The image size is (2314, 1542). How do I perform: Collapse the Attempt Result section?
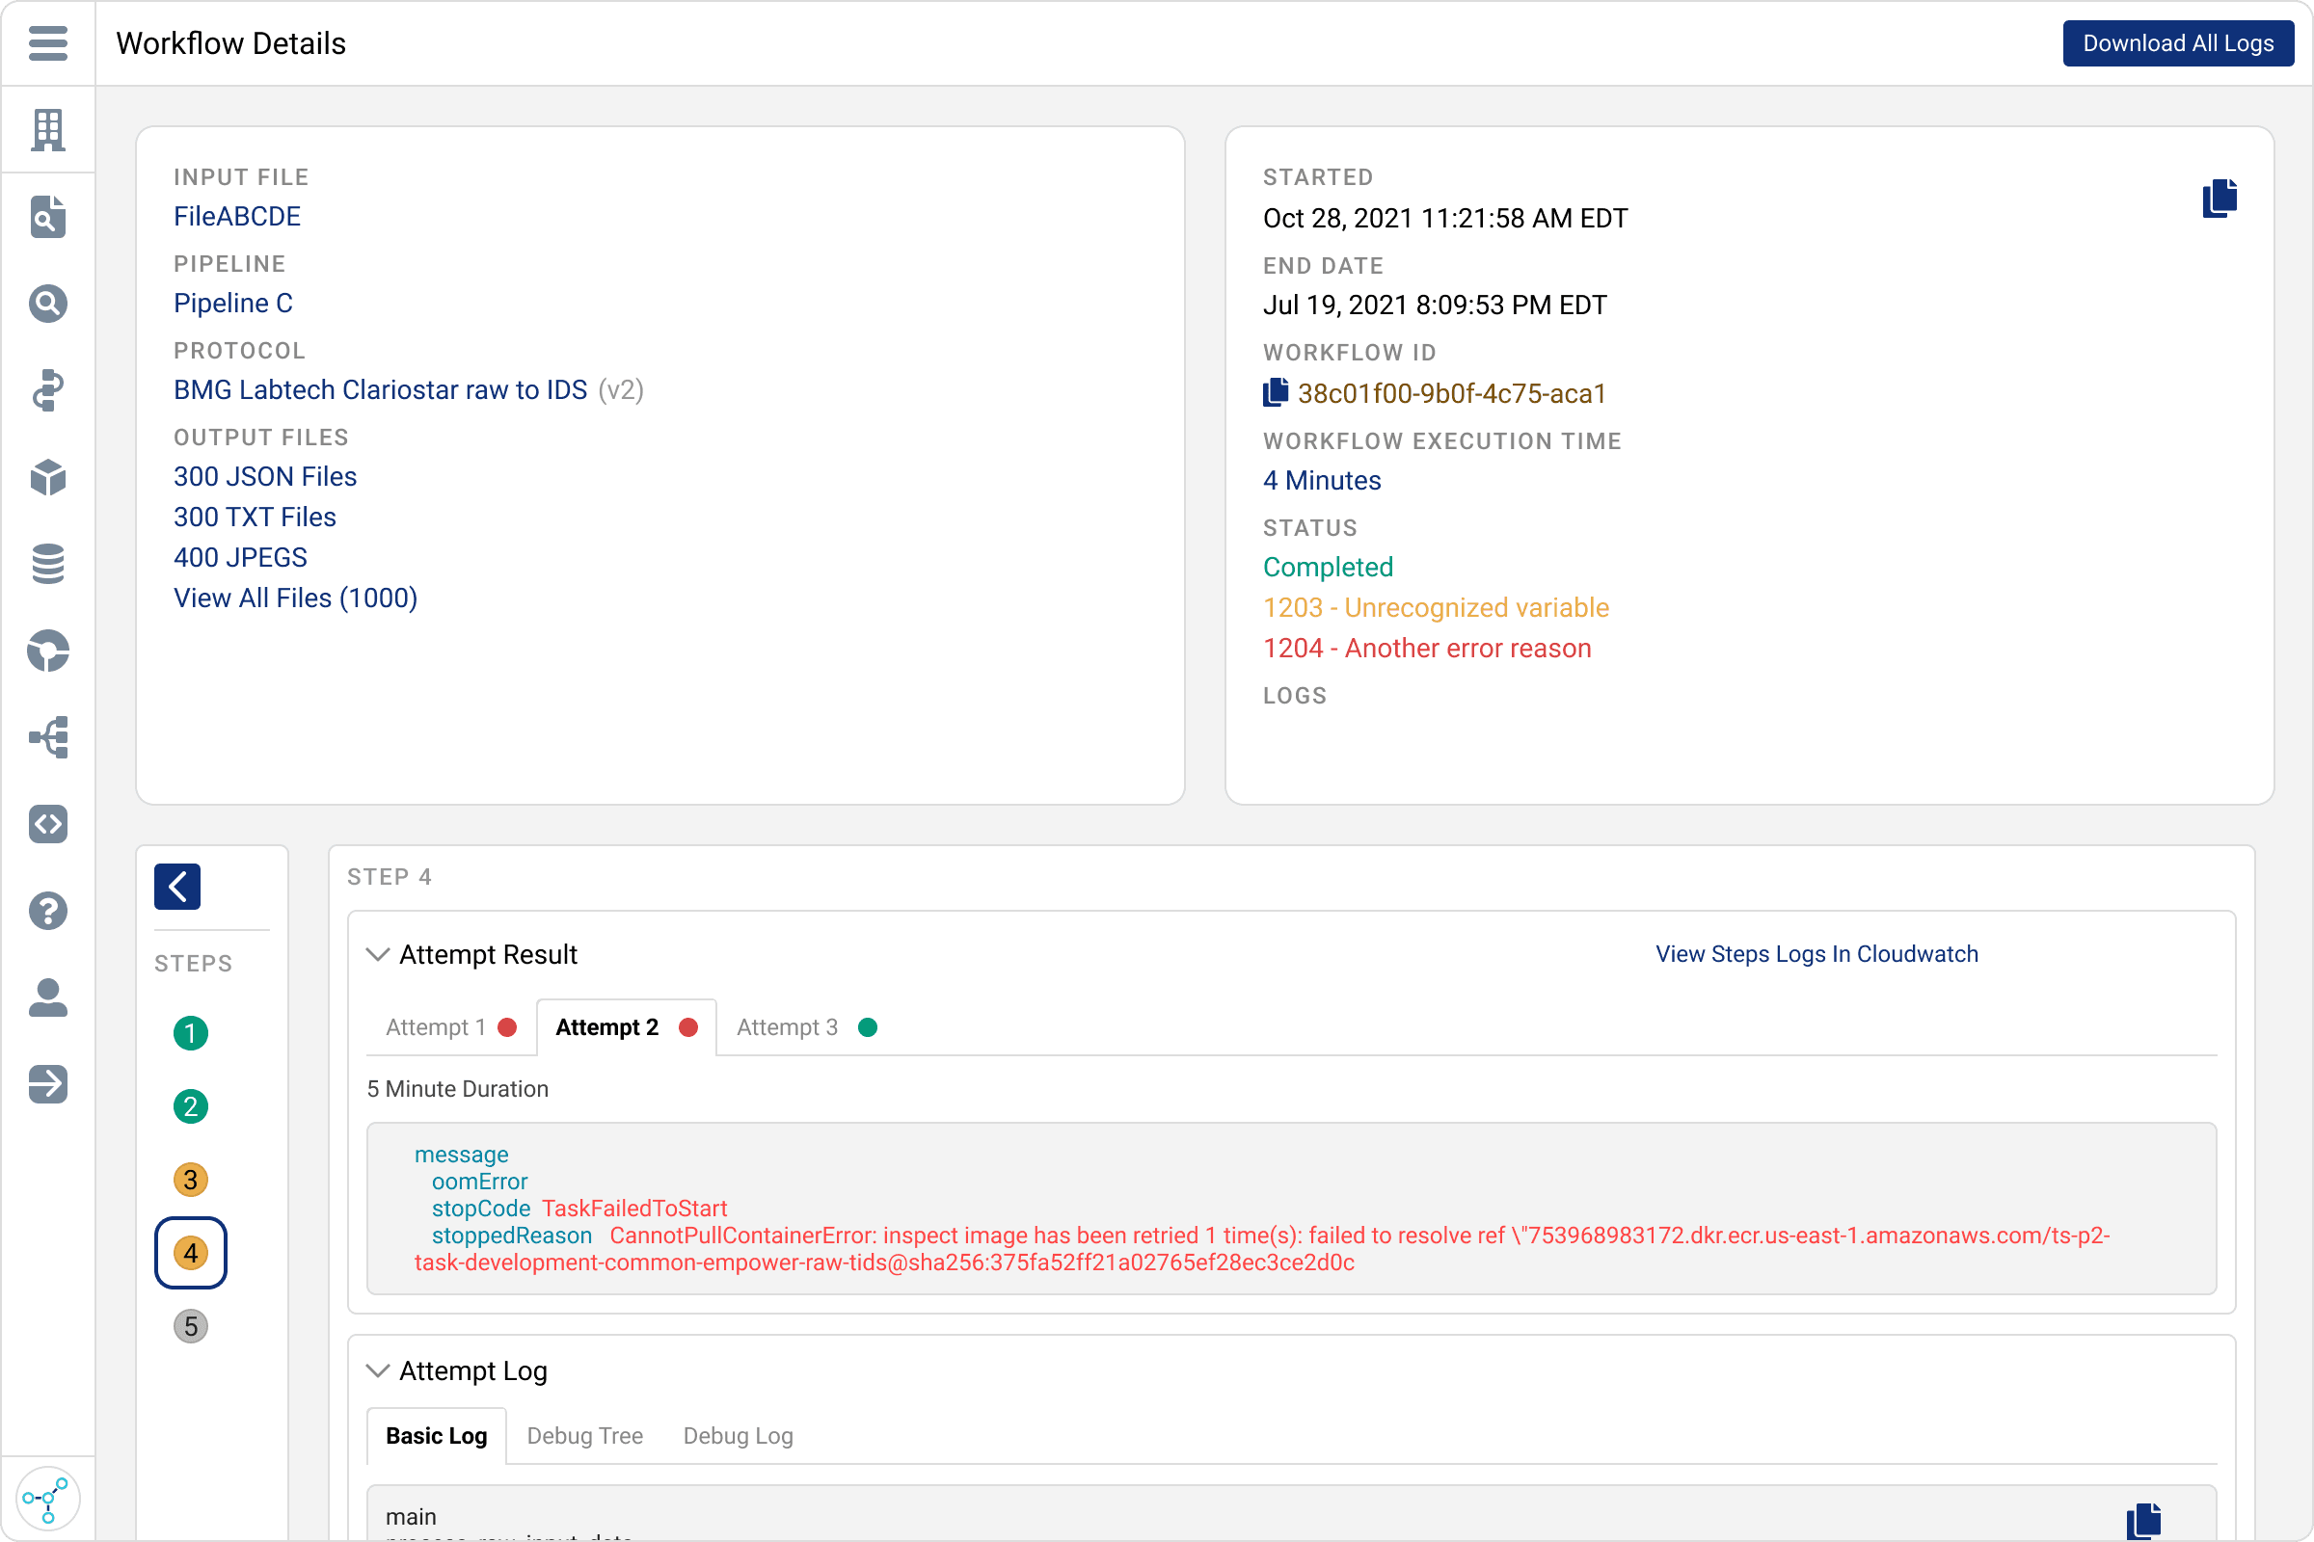378,954
